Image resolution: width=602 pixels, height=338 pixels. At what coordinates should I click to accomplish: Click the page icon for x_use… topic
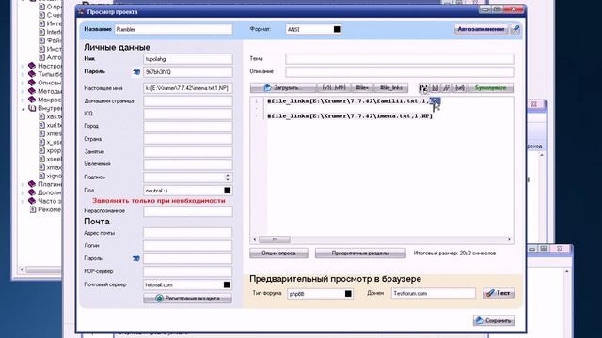tap(41, 142)
